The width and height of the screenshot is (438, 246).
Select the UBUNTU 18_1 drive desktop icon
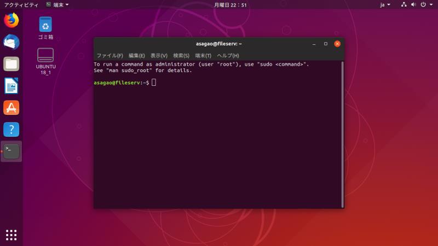pos(45,61)
